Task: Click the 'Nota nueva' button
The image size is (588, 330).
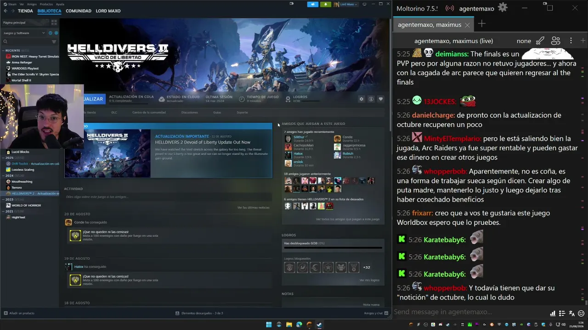Action: click(x=371, y=304)
